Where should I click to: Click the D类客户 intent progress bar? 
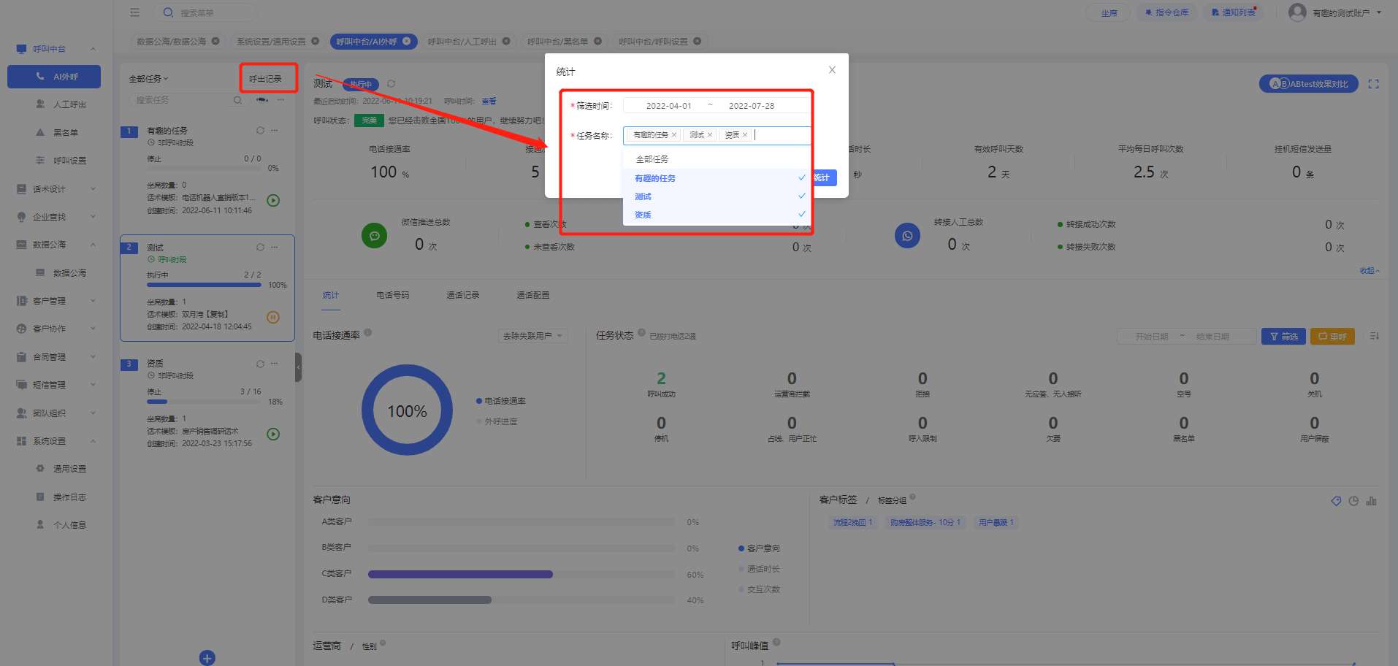pos(522,600)
